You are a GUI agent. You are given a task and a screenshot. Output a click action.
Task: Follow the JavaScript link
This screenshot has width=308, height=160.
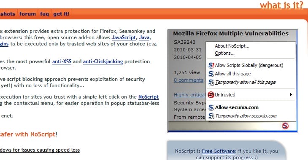[x=124, y=37]
